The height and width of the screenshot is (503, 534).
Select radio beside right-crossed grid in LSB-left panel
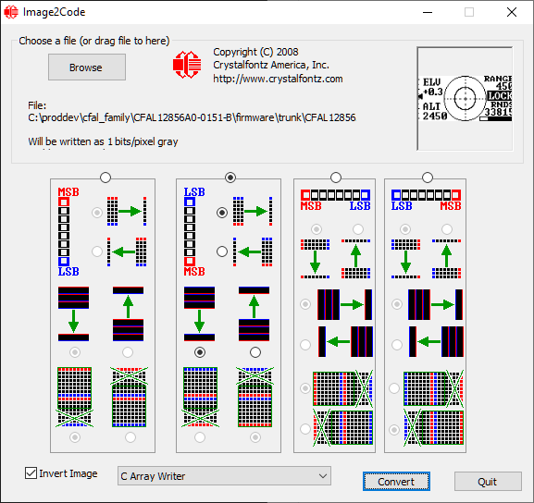click(394, 388)
